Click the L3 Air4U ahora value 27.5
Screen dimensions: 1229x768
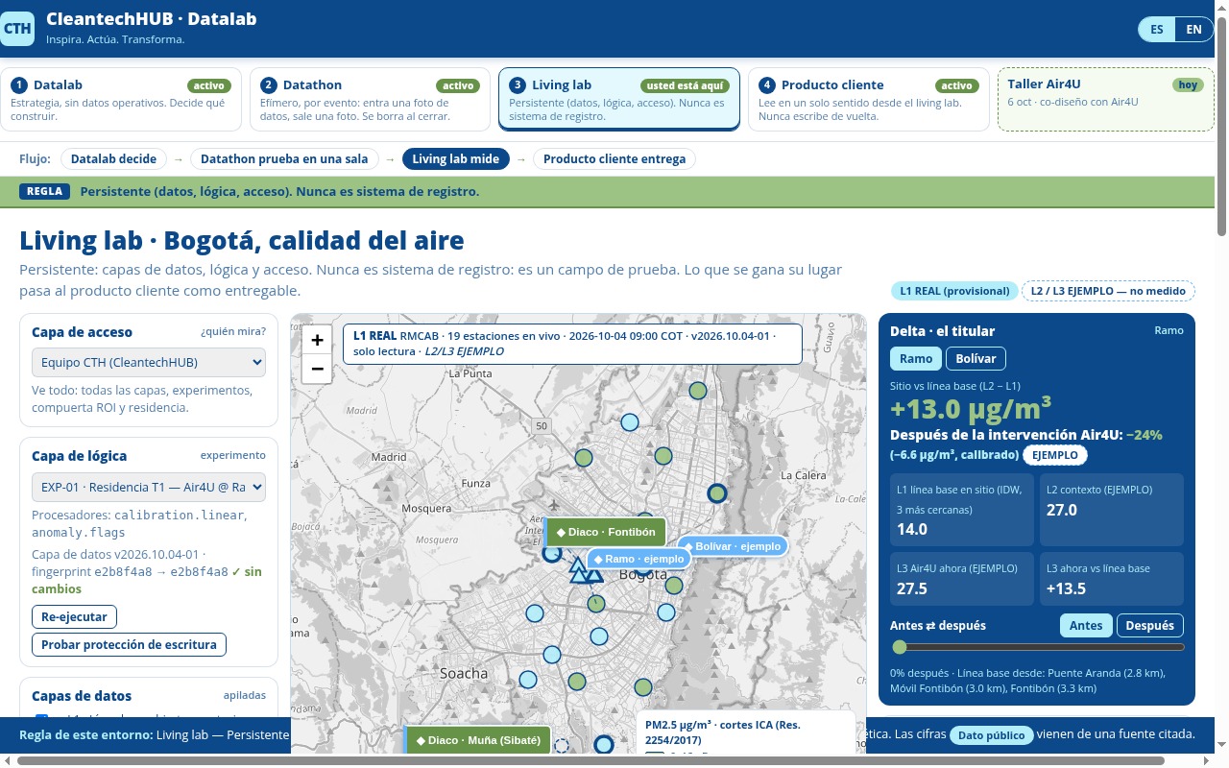point(912,588)
